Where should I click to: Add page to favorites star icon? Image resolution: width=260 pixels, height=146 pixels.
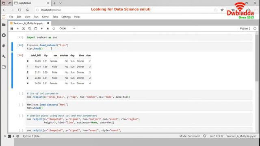pyautogui.click(x=222, y=10)
